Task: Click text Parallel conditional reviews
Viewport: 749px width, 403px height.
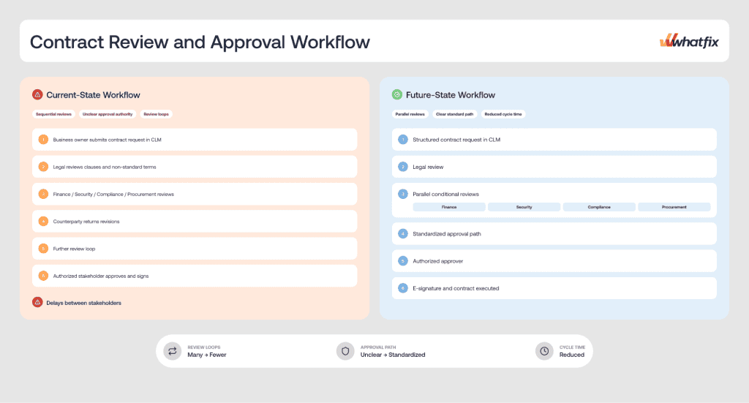Action: (445, 195)
